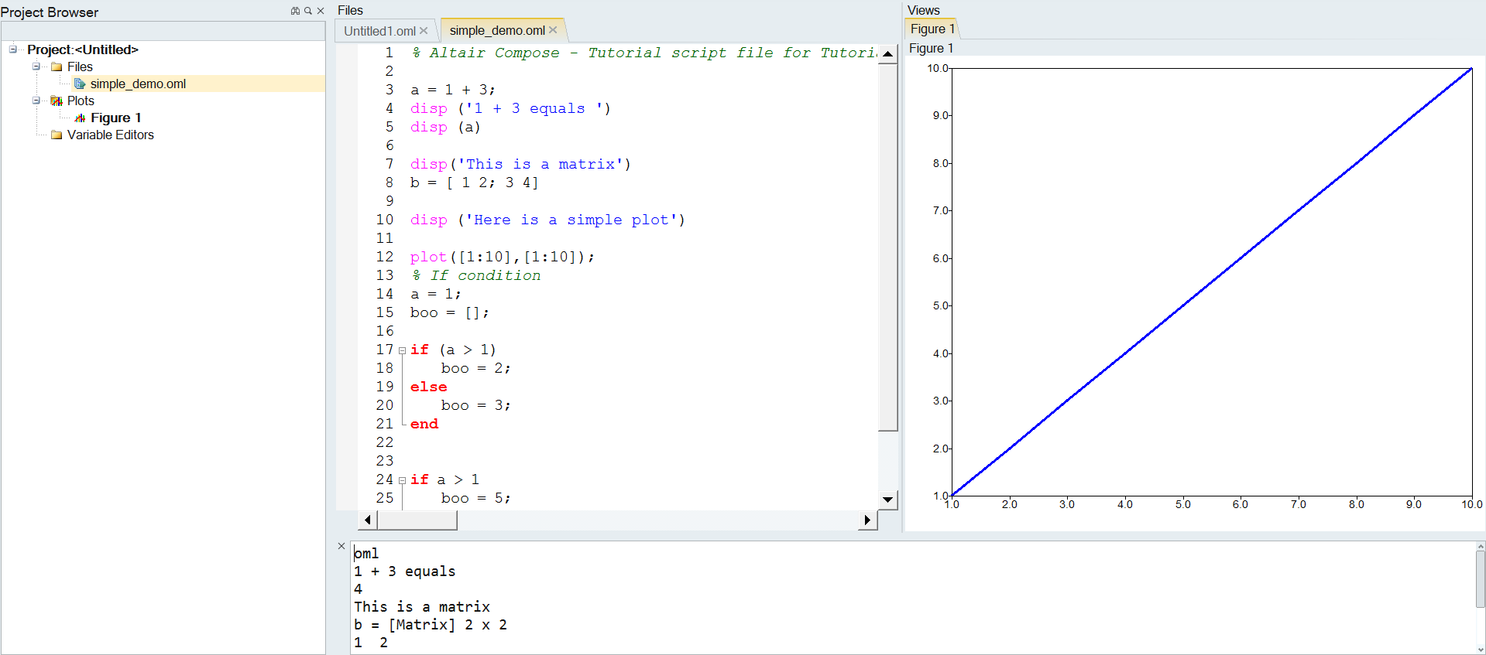Close the simple_demo.oml tab
1486x655 pixels.
click(553, 30)
